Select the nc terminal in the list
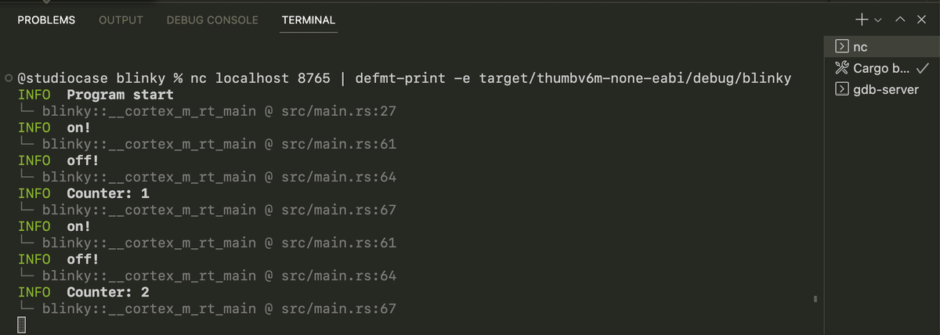This screenshot has height=335, width=940. [860, 47]
